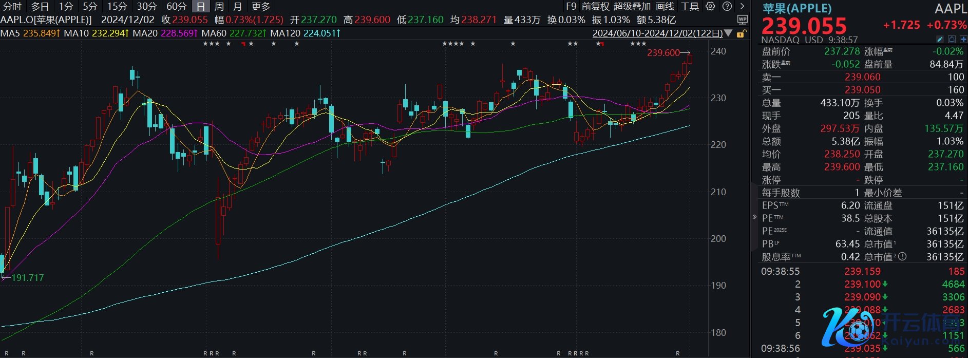968x358 pixels.
Task: Click the F9 button
Action: click(x=571, y=7)
